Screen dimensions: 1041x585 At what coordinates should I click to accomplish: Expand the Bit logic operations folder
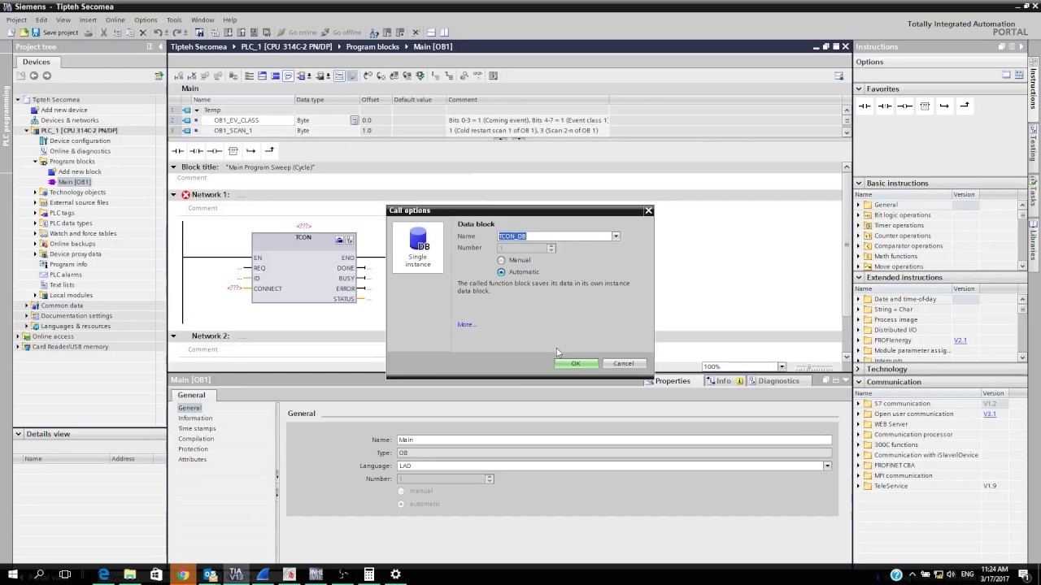[x=858, y=215]
